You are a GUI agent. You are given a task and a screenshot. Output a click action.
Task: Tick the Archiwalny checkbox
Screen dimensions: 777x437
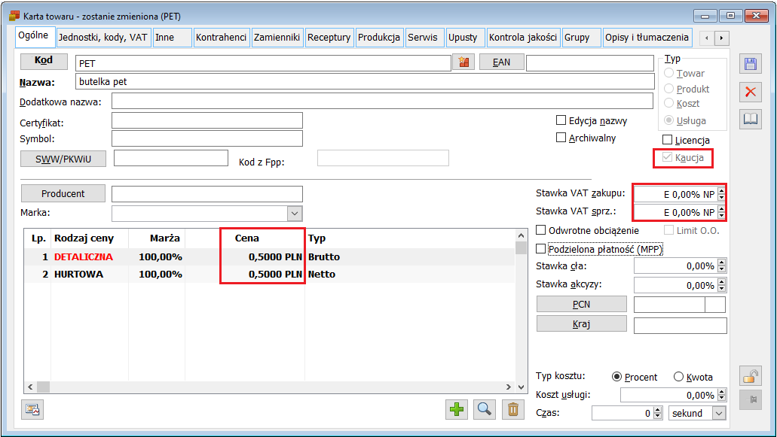561,138
